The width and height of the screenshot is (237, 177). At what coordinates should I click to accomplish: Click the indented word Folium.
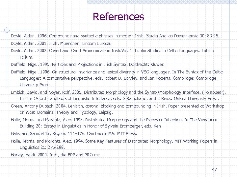(x=27, y=57)
